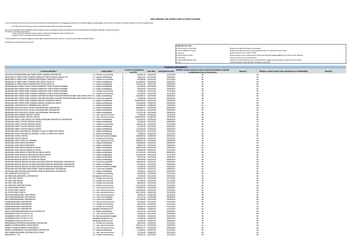
Task: Select the ACE Community Colleges Ltd row
Action: pyautogui.click(x=176, y=174)
